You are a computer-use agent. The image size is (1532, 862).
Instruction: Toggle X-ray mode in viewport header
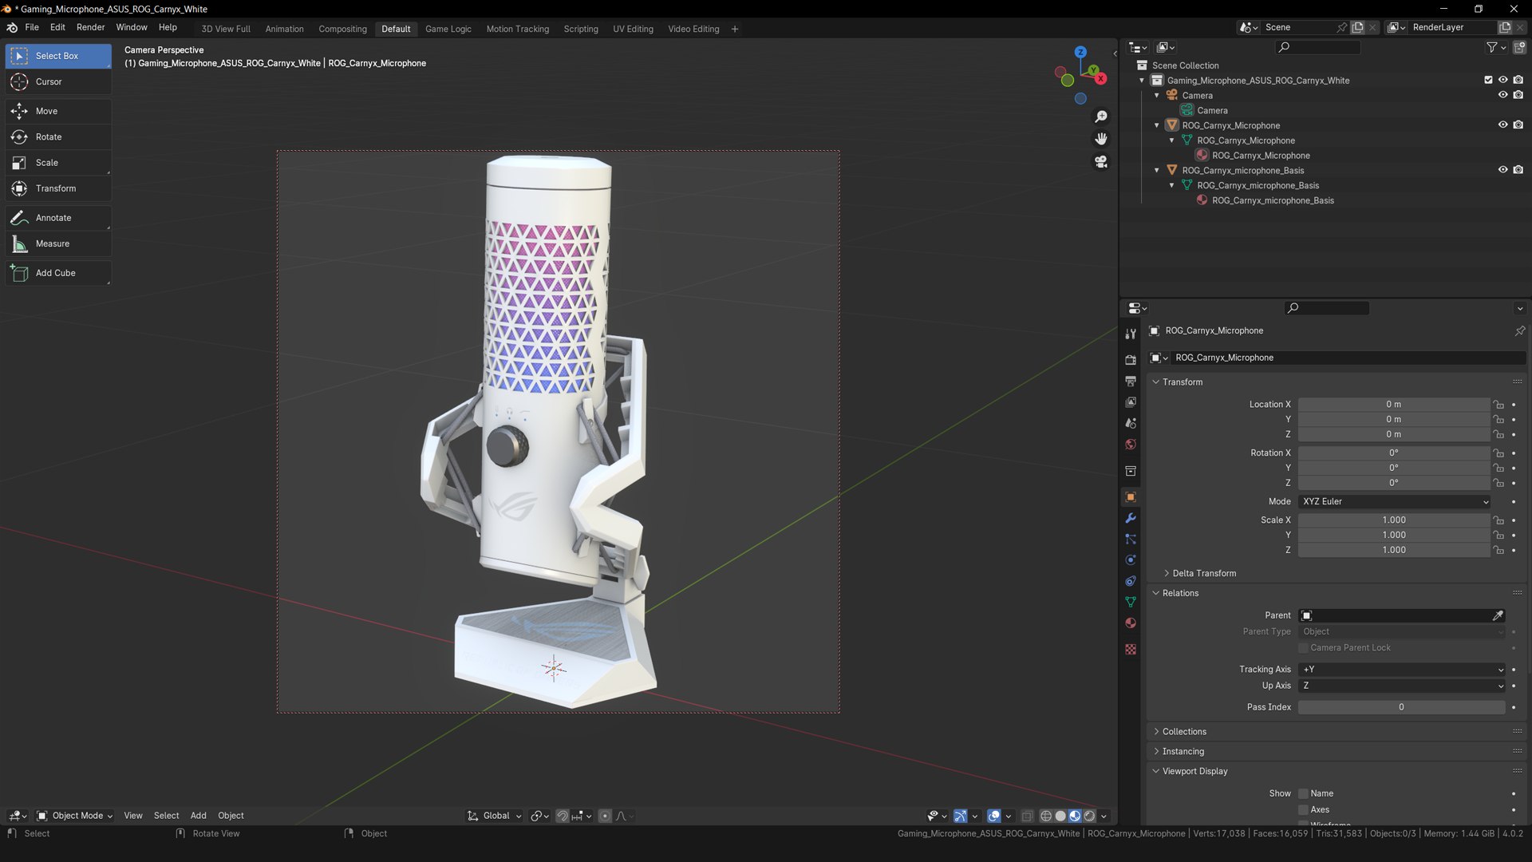point(1027,816)
